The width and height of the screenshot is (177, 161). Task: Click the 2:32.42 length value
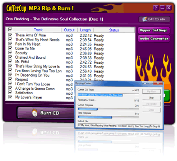[86, 35]
